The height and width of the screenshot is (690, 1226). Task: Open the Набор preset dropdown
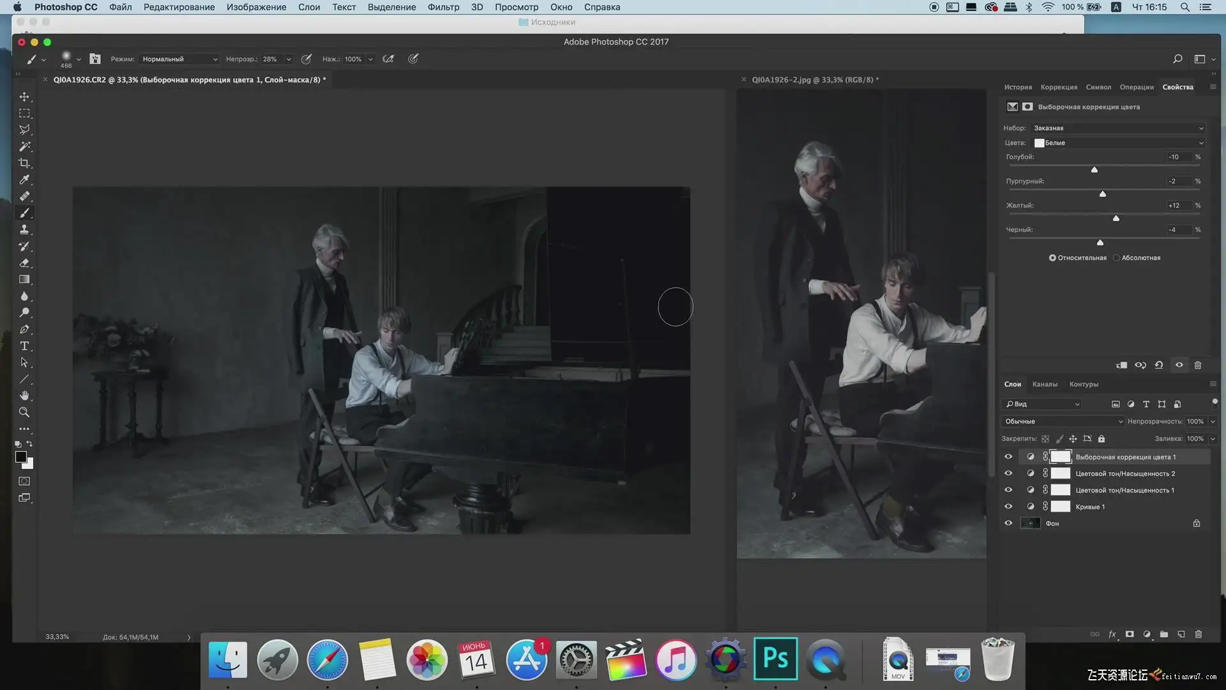(x=1118, y=128)
